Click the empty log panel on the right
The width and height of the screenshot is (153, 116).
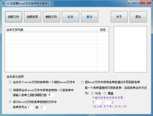pos(130,49)
